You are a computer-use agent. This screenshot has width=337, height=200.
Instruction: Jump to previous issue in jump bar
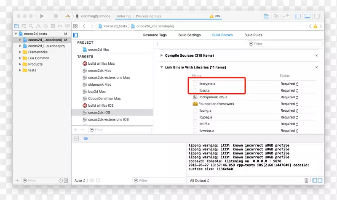click(x=310, y=26)
